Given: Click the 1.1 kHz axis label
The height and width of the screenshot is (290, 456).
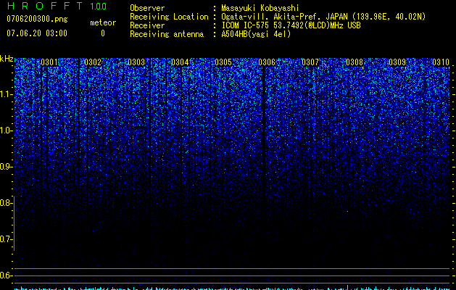Looking at the screenshot, I should tap(5, 94).
